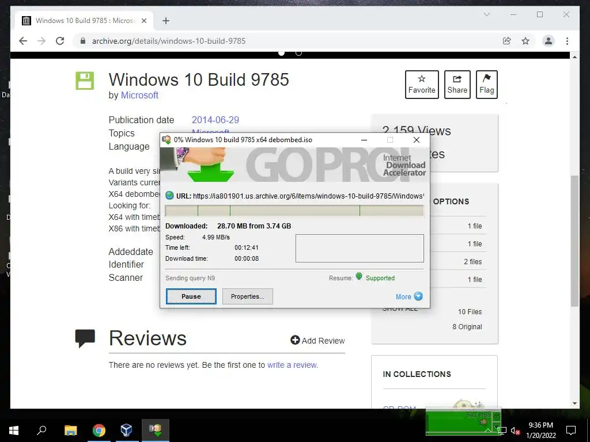Bookmark this page with the star
Image resolution: width=590 pixels, height=442 pixels.
point(525,41)
